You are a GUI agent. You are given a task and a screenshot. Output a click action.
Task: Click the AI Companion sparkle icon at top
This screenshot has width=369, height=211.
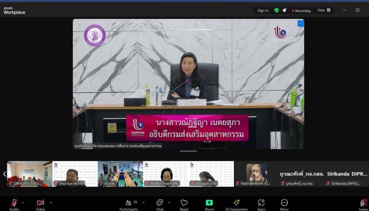[285, 10]
